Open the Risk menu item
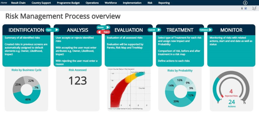 click(x=150, y=3)
